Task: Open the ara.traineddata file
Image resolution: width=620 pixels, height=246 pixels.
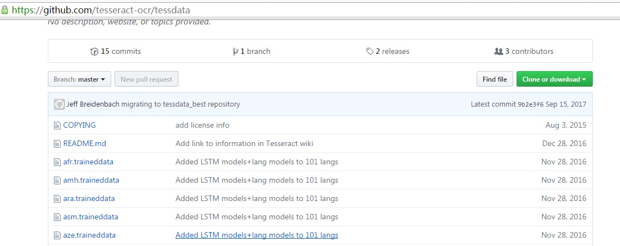Action: pyautogui.click(x=89, y=199)
